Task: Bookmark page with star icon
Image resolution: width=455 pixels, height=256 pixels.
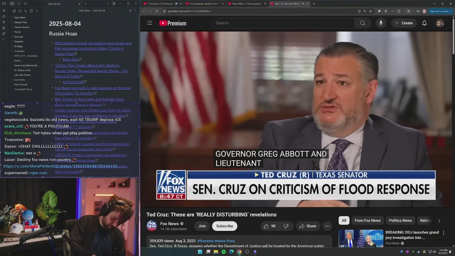Action: [x=371, y=11]
